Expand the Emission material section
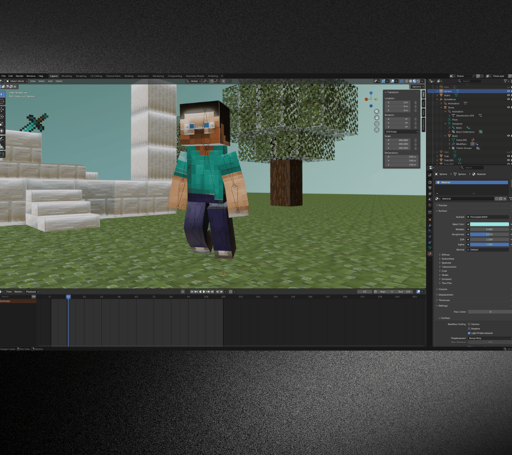The image size is (512, 455). [447, 279]
